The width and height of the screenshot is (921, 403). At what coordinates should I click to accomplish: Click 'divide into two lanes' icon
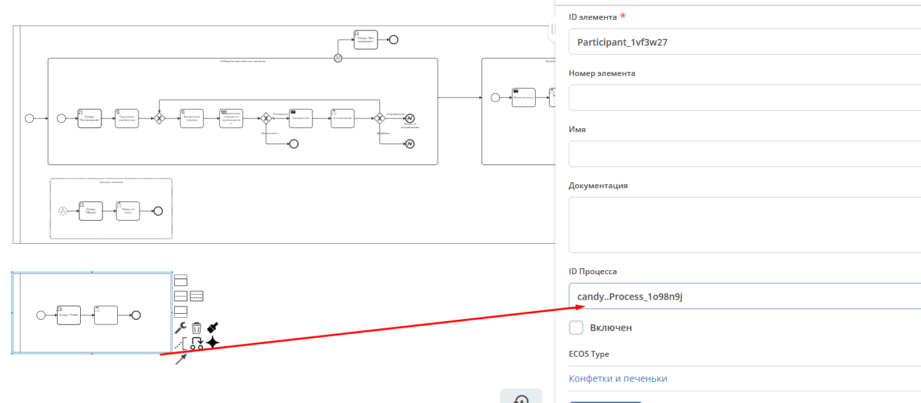[181, 296]
